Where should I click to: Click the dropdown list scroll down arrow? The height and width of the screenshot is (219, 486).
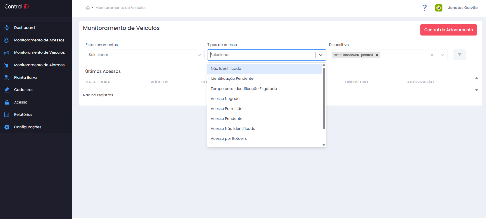(x=324, y=145)
